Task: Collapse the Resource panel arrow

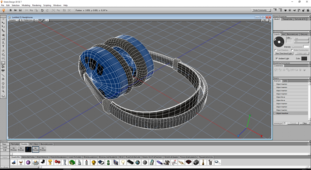Action: (x=309, y=141)
